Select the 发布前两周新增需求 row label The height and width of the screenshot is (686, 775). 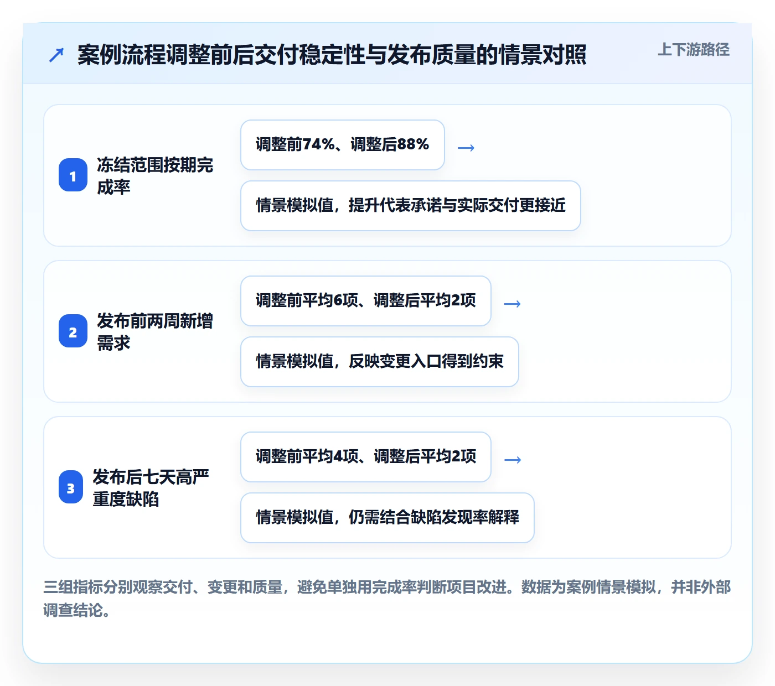tap(155, 331)
